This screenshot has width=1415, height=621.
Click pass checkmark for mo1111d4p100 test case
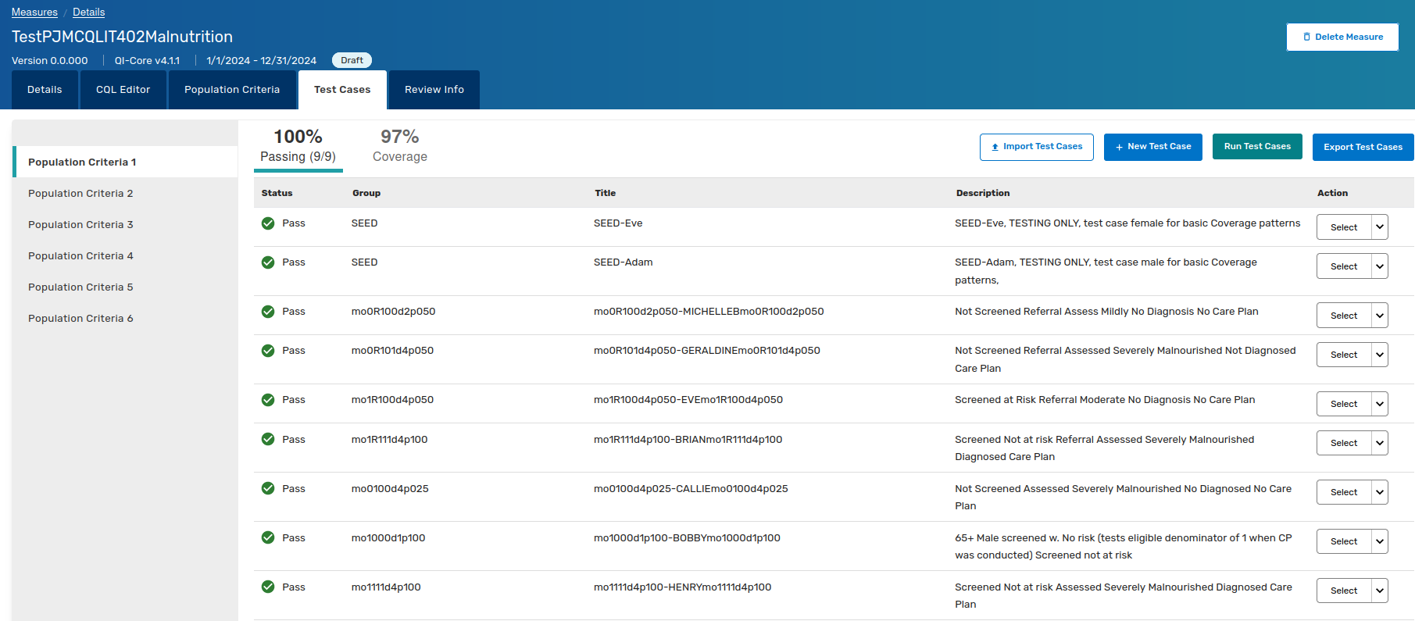268,587
